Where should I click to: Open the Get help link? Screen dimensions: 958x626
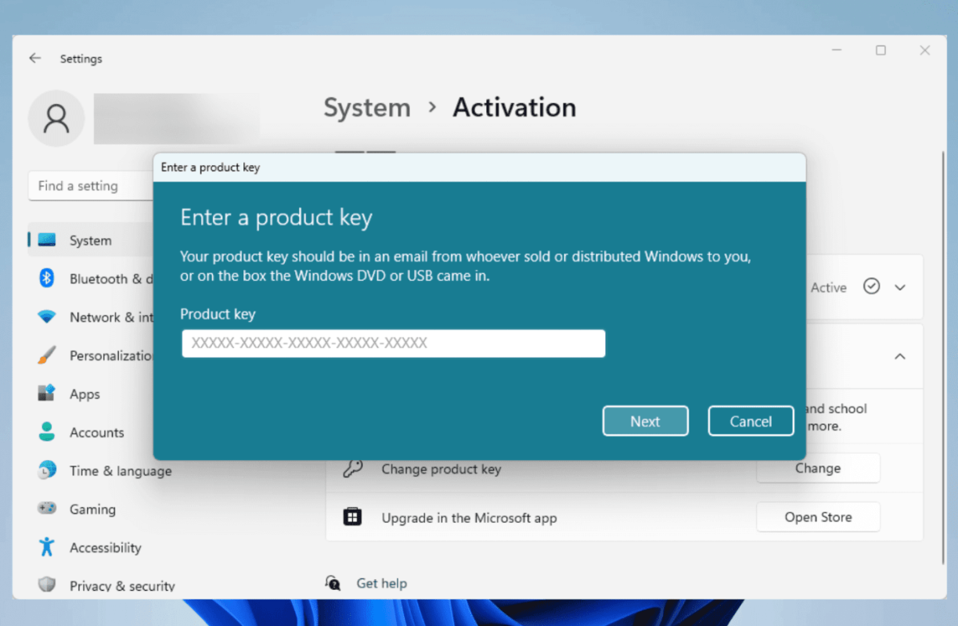point(381,583)
